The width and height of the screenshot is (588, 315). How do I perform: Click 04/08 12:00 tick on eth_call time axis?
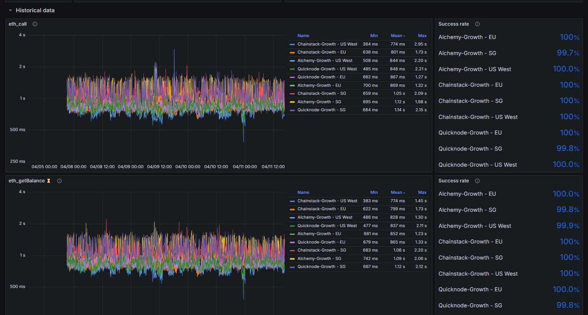[x=102, y=167]
